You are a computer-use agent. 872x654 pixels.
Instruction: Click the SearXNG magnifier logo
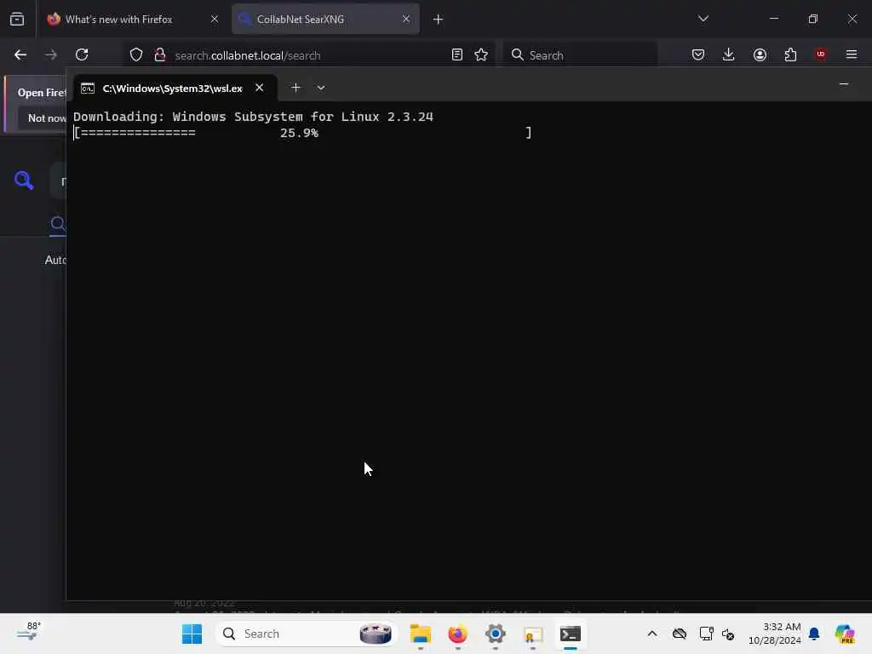pyautogui.click(x=24, y=181)
